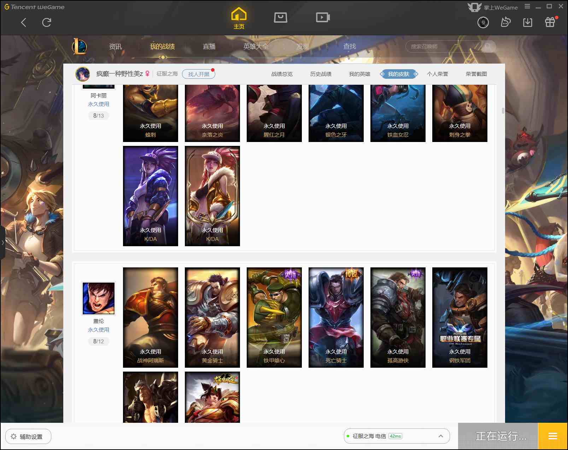
Task: Click the 找人开黑 button
Action: pos(199,74)
